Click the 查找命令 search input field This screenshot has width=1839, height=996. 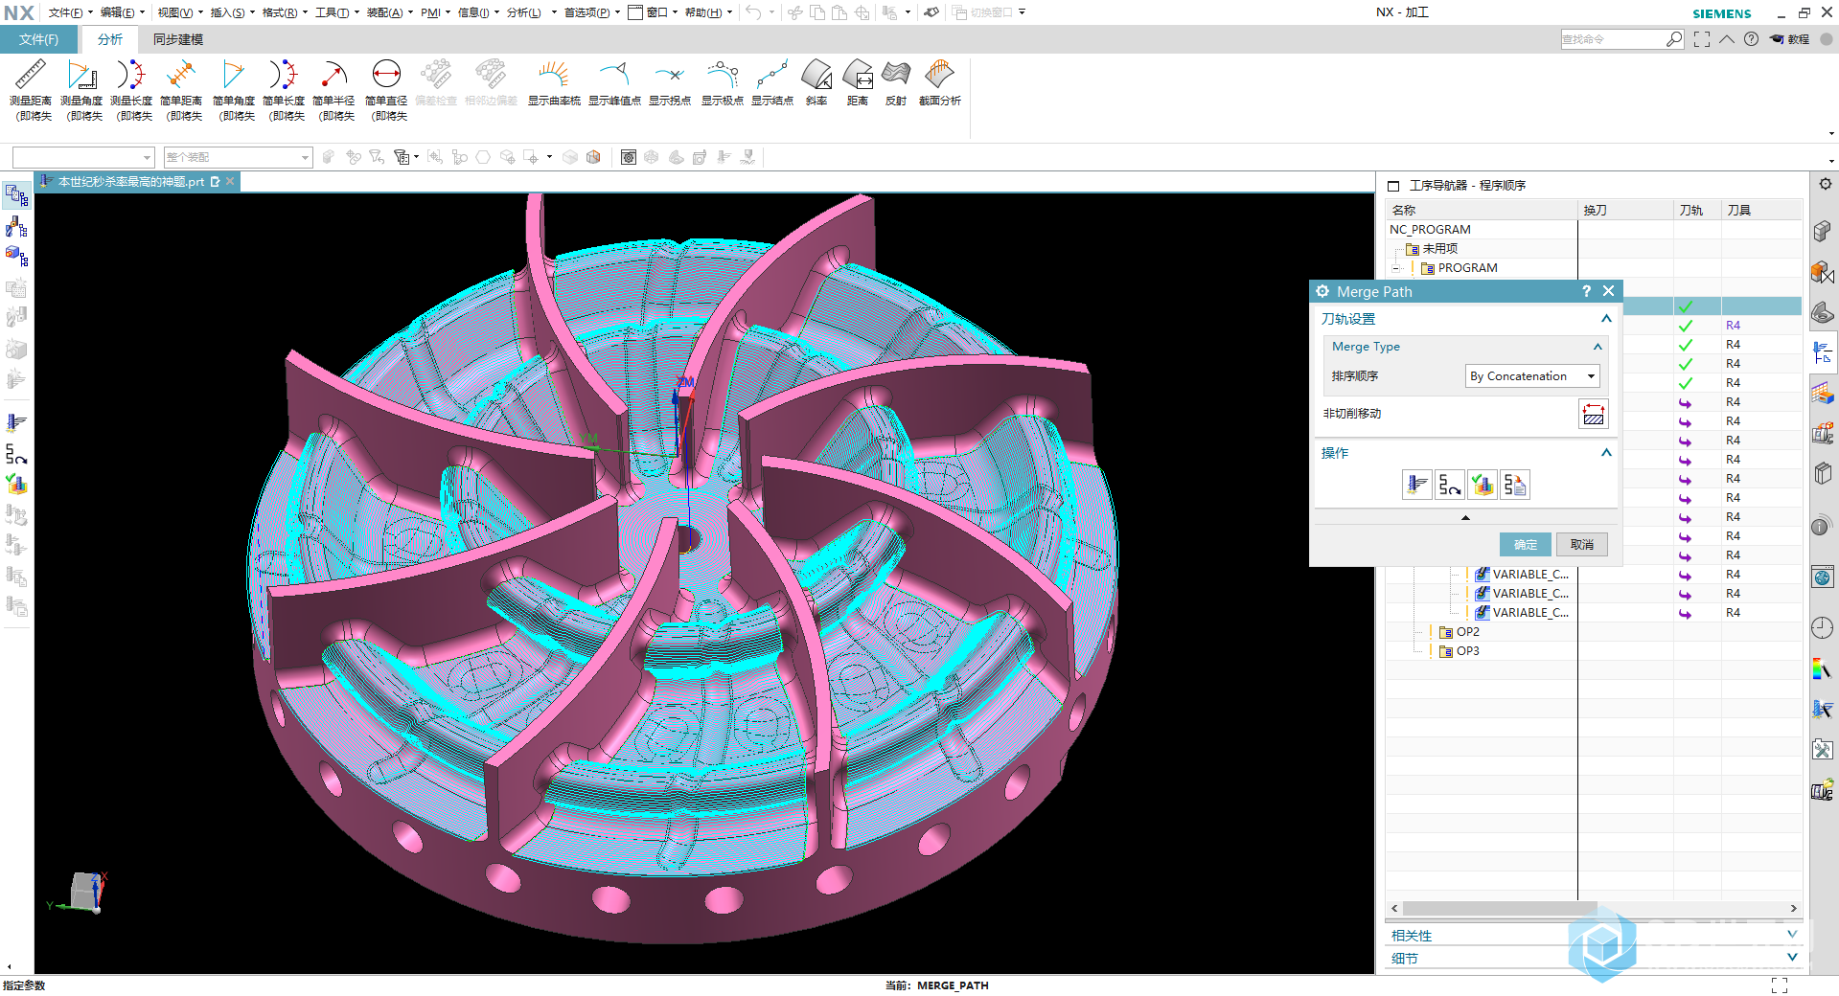click(x=1612, y=39)
